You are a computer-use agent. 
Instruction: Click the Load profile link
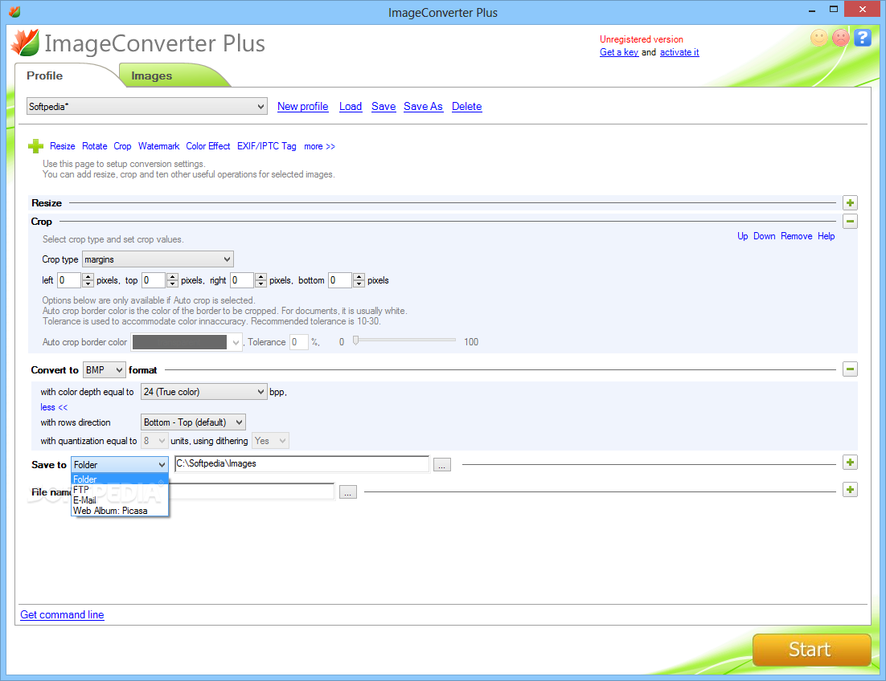tap(351, 106)
